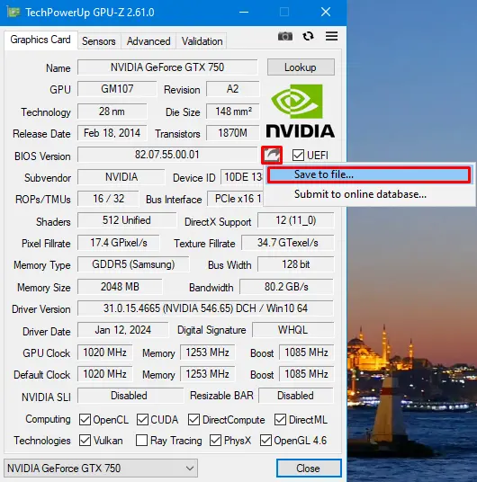Click the NVIDIA vendor logo
477x482 pixels.
[300, 111]
